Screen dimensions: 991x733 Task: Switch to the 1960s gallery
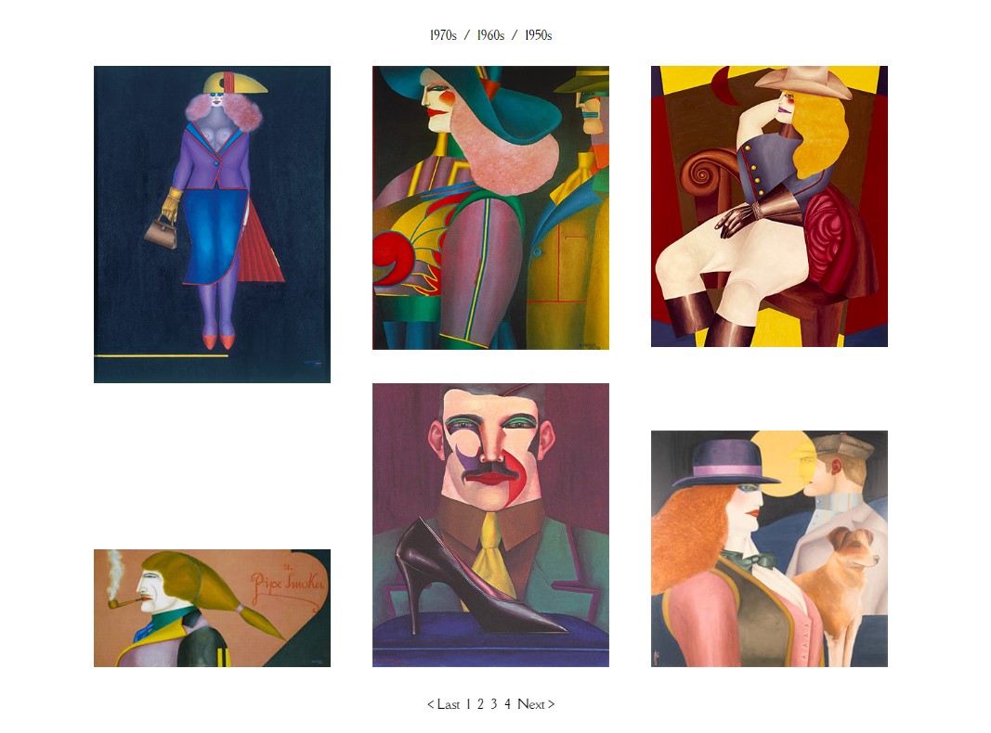(490, 35)
